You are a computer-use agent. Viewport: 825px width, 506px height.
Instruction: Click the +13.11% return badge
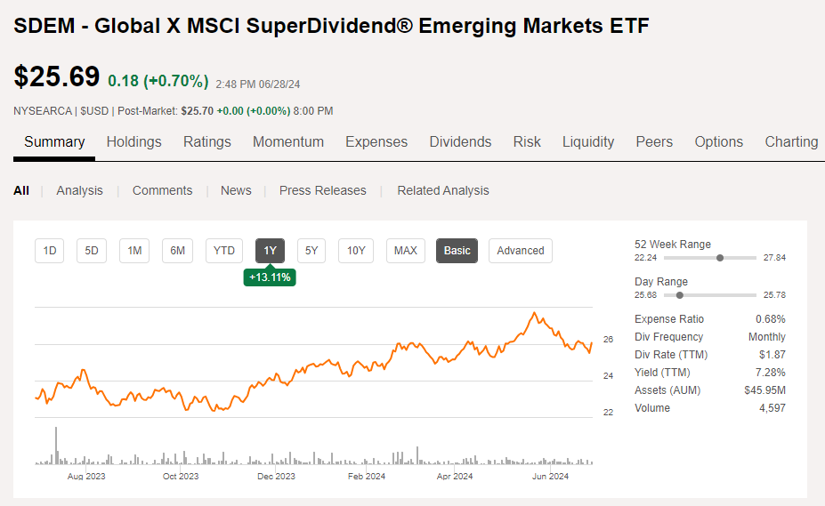270,277
